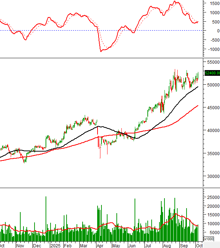Click the 45000 price axis label
The image size is (220, 248).
tap(212, 108)
